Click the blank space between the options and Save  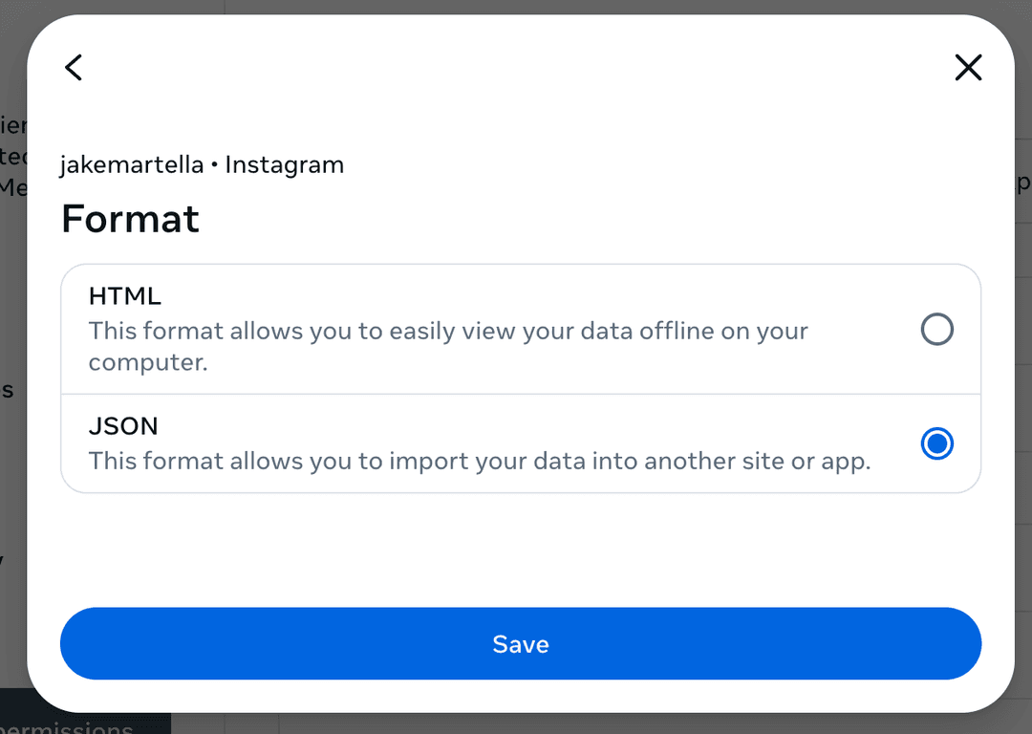(521, 550)
